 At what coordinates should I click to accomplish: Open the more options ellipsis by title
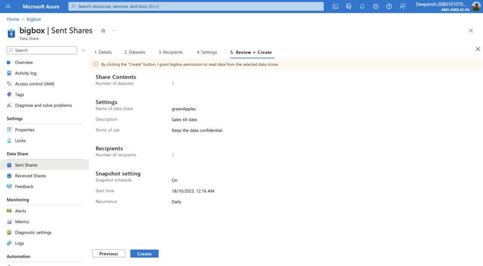[x=114, y=30]
